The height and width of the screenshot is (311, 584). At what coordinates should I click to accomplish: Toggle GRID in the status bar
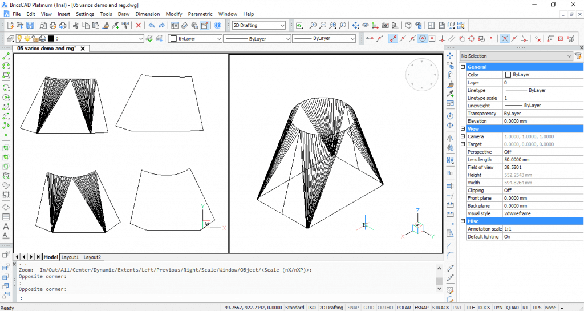[369, 308]
